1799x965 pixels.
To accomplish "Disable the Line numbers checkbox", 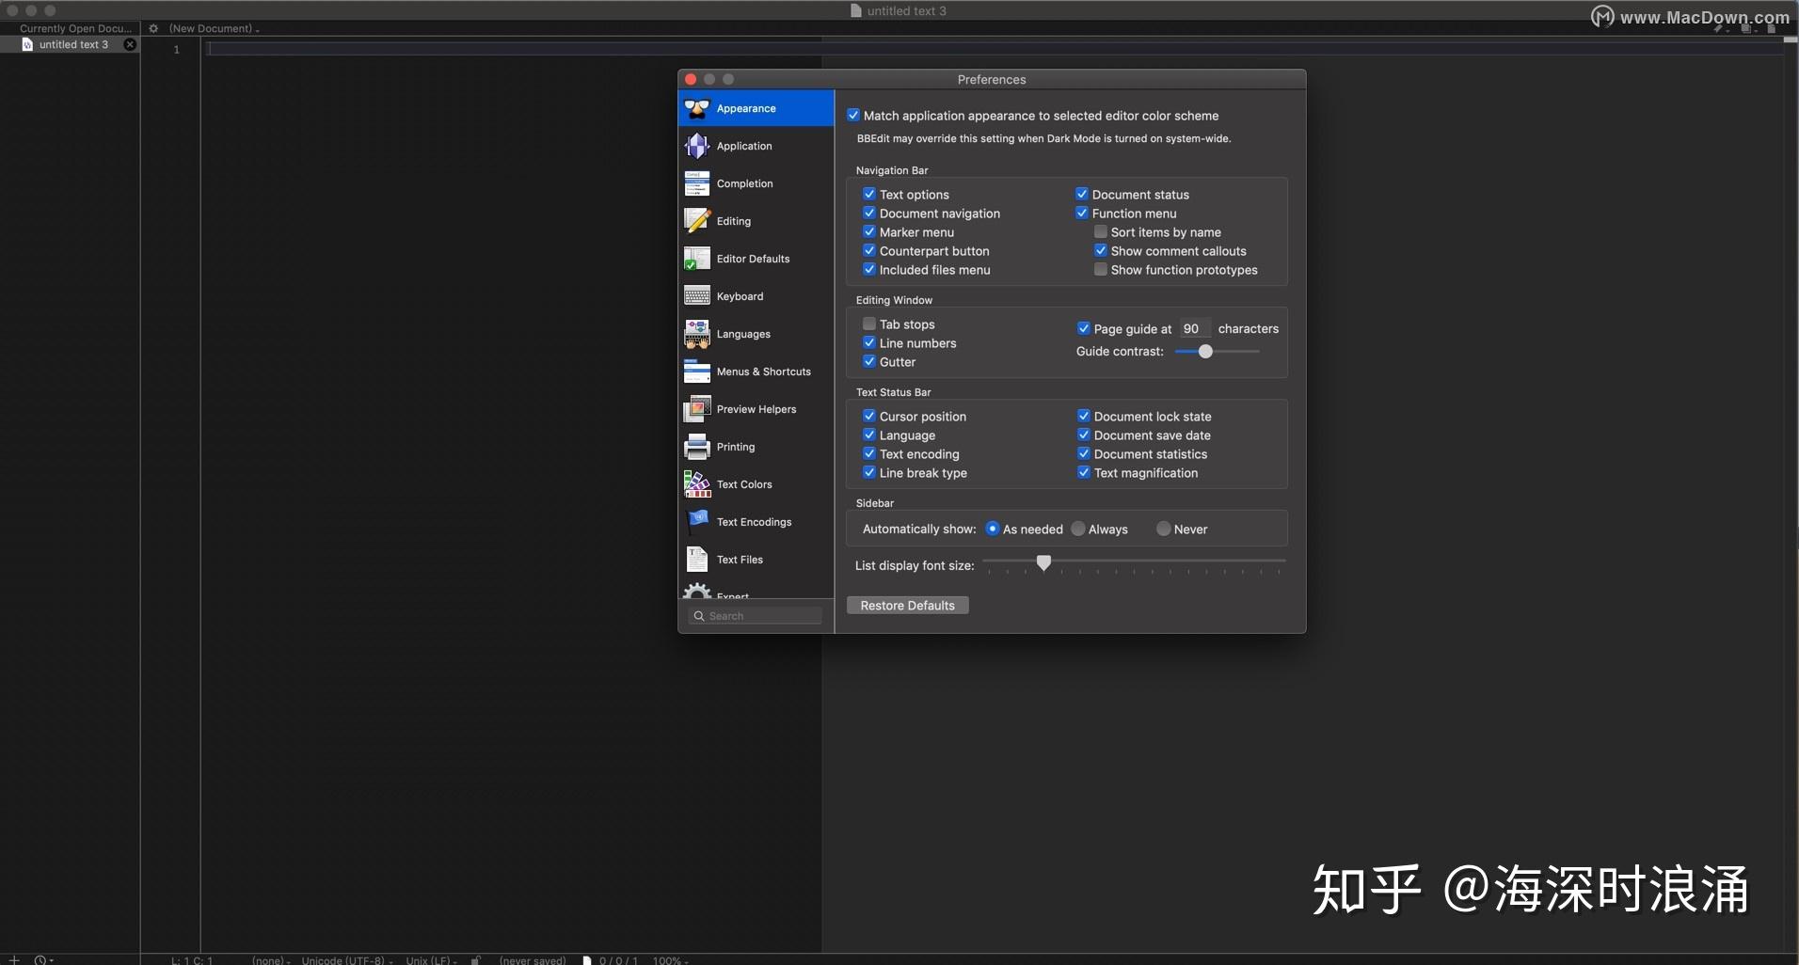I will click(x=868, y=342).
